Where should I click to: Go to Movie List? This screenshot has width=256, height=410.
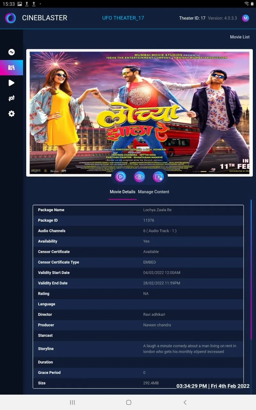pyautogui.click(x=240, y=37)
